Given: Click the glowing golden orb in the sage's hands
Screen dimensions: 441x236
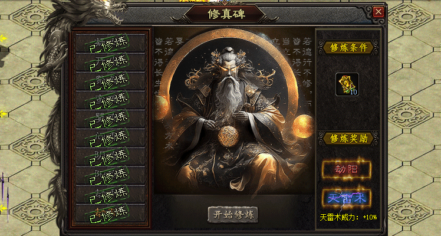Looking at the screenshot, I should pyautogui.click(x=228, y=136).
